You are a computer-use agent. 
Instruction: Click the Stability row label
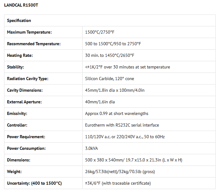click(15, 67)
